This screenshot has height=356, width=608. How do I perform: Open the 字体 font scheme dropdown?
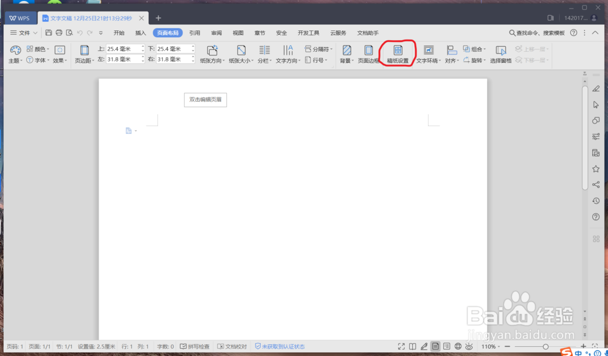(x=38, y=60)
